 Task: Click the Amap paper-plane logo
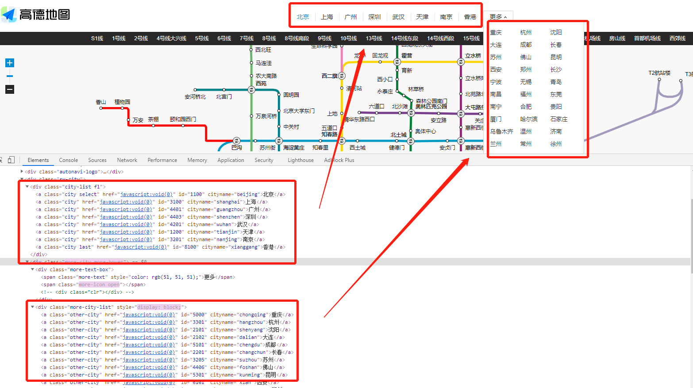click(9, 15)
